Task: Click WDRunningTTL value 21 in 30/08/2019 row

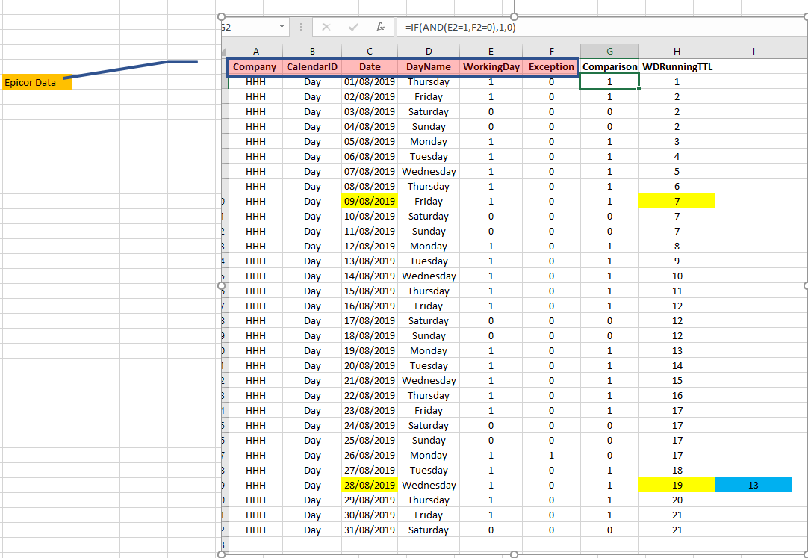Action: click(677, 515)
